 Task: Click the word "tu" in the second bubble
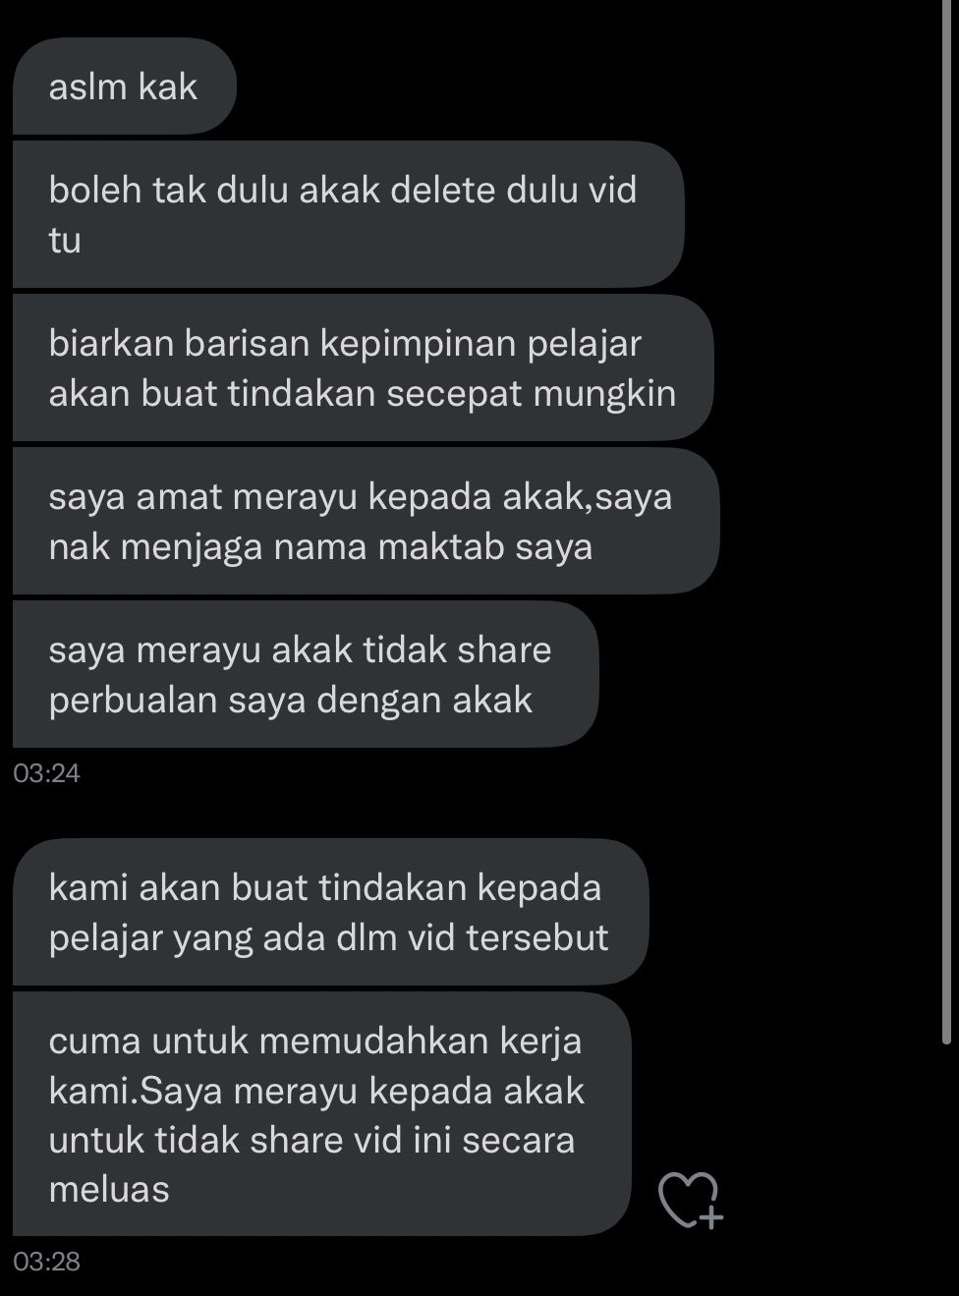(65, 240)
